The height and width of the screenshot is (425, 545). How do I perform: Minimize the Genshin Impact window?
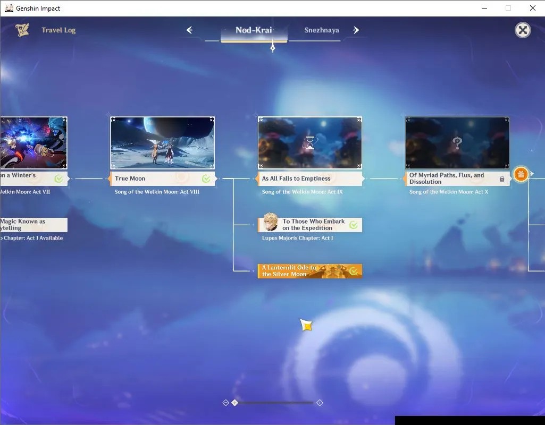[484, 8]
